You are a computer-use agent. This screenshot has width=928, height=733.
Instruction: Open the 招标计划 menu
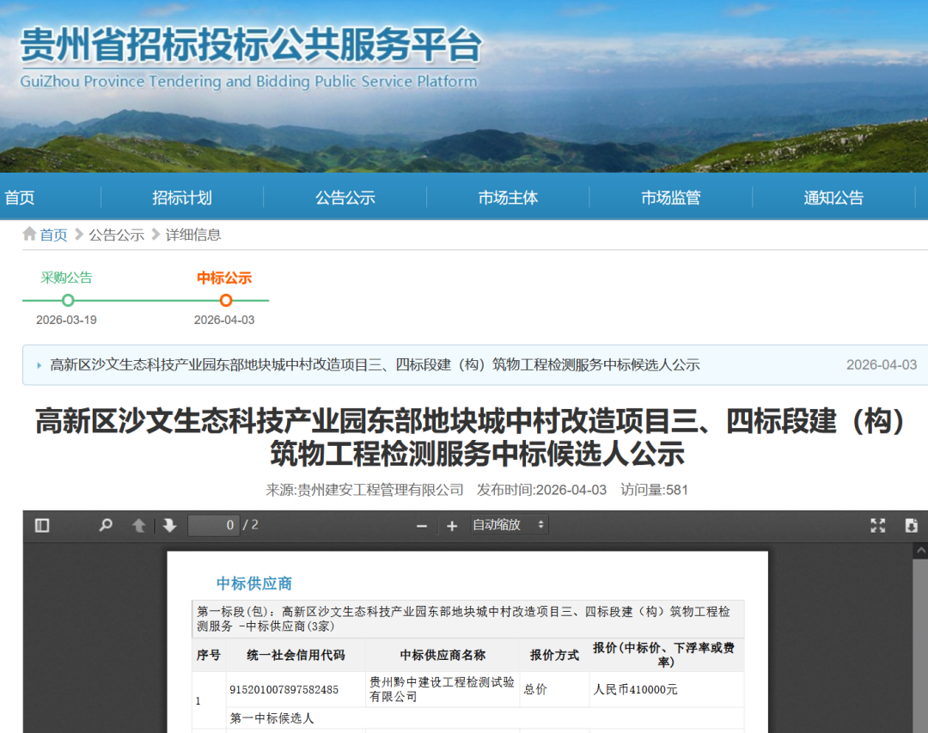182,198
